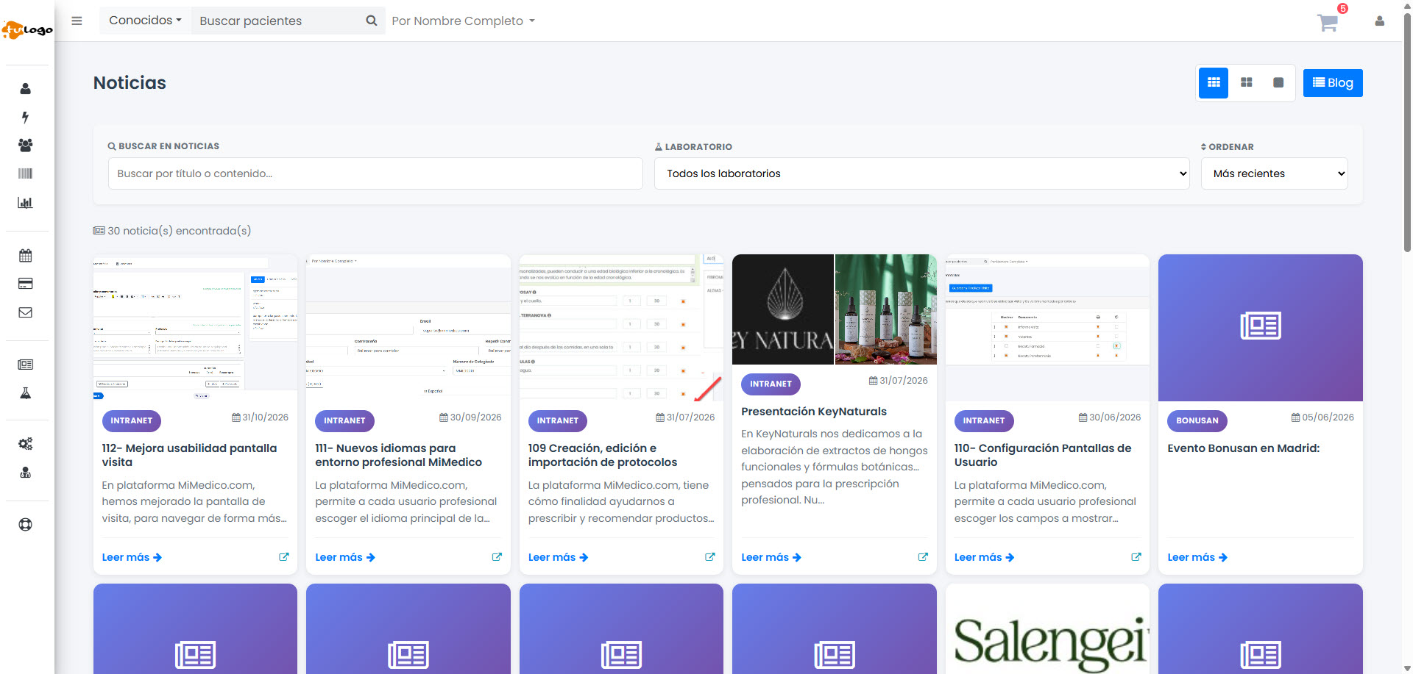Open the Todos los laboratorios select

tap(921, 173)
